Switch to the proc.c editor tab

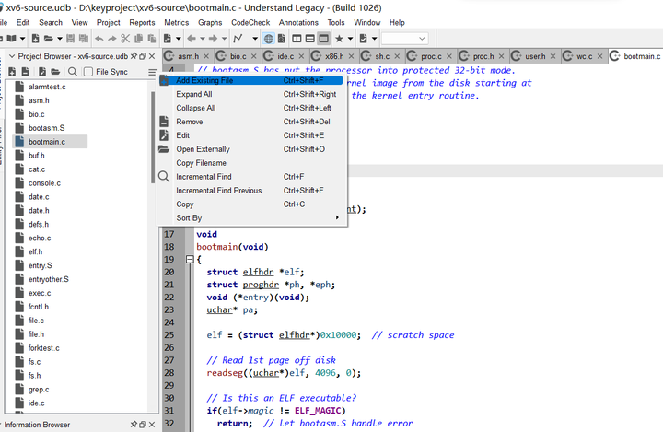point(431,57)
